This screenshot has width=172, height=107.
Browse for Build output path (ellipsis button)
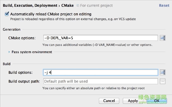point(163,81)
